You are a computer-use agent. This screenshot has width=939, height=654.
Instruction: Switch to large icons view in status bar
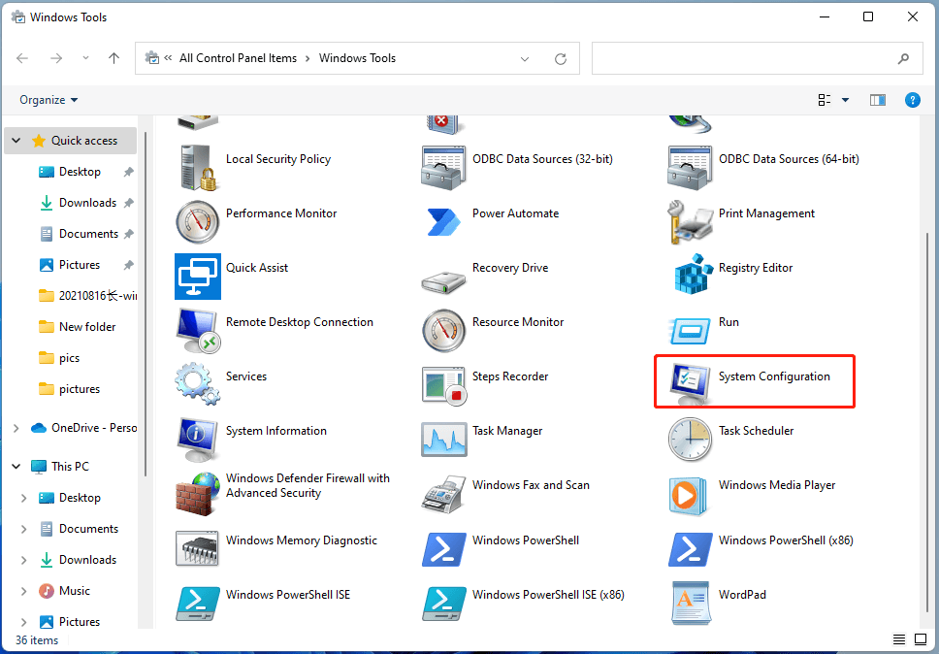pos(921,639)
